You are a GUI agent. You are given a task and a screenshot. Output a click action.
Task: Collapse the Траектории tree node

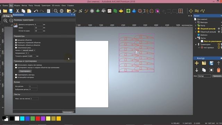196,44
